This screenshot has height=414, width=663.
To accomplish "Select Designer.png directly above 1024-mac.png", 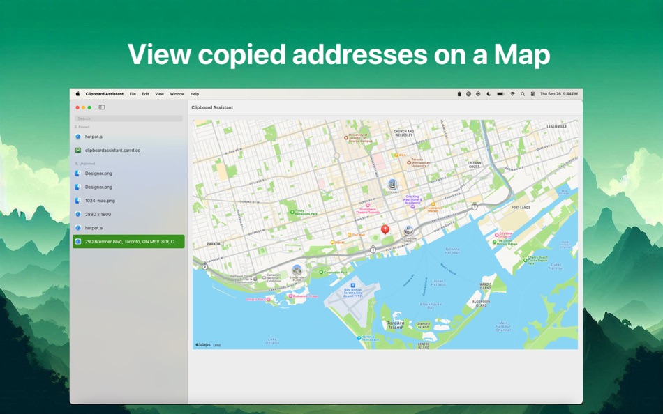I will [x=128, y=187].
